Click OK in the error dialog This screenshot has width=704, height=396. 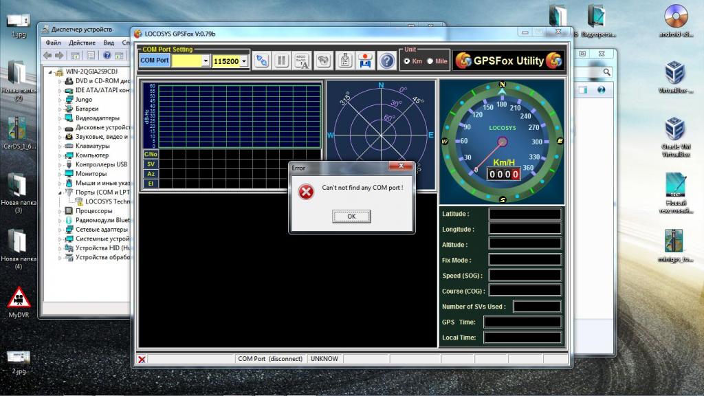click(351, 216)
